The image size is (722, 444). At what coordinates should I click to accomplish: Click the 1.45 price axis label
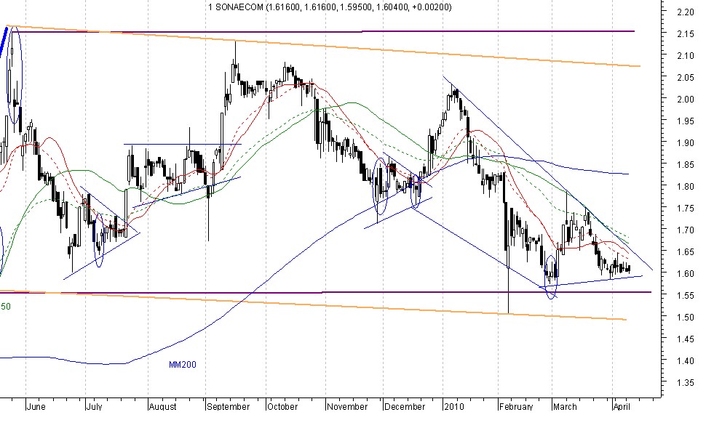tap(685, 339)
